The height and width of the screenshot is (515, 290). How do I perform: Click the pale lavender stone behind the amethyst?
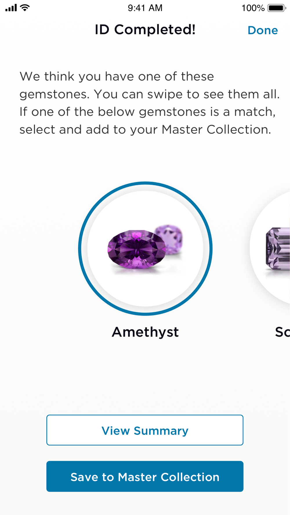click(x=169, y=238)
